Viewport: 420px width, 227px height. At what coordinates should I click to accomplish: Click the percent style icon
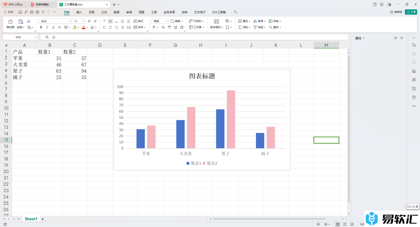(163, 28)
